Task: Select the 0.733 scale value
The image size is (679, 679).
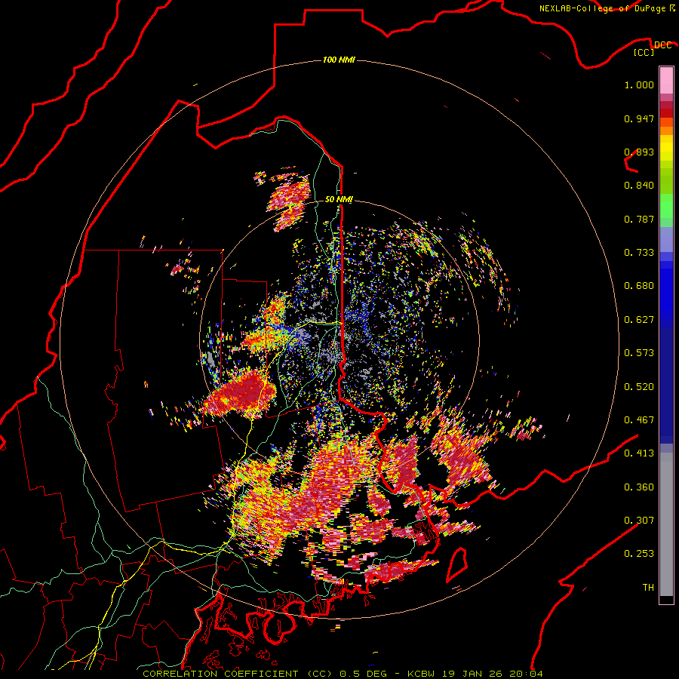Action: [x=639, y=253]
